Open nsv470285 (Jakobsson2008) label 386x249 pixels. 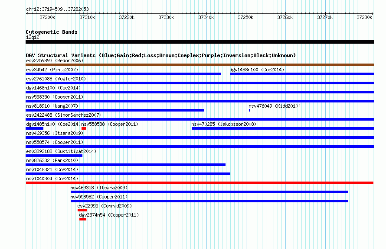tap(224, 124)
